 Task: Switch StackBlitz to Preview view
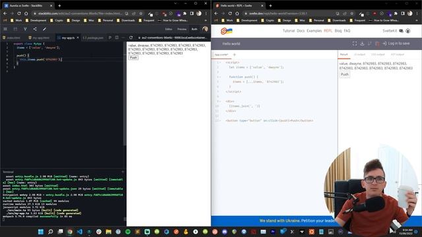pyautogui.click(x=182, y=29)
